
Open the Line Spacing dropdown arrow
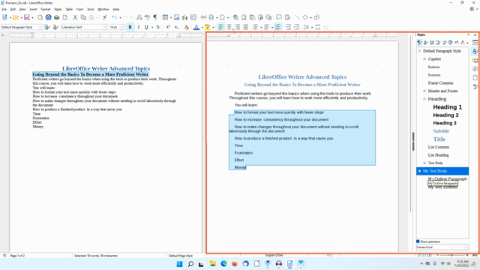(x=312, y=27)
